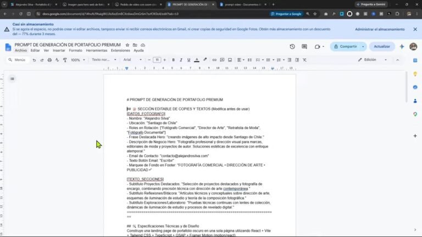The width and height of the screenshot is (422, 237).
Task: Select the paint format tool
Action: 65,60
